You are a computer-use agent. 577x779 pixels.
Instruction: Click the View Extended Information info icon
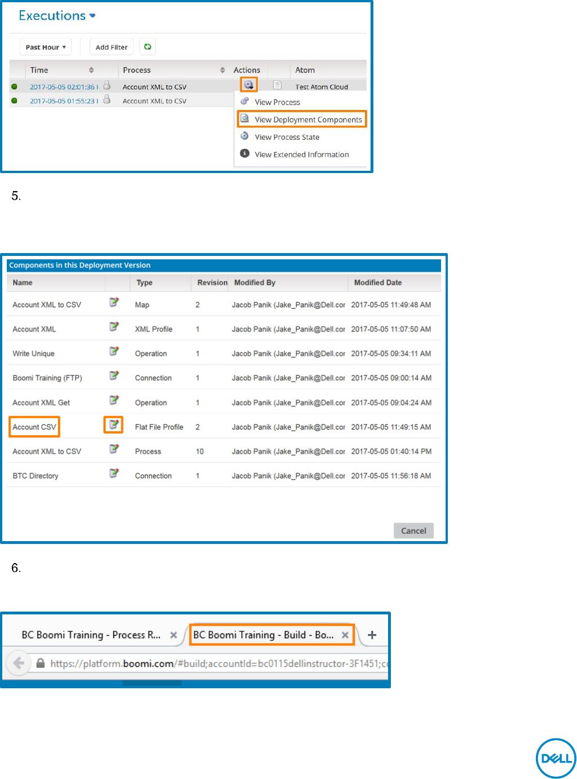point(245,153)
